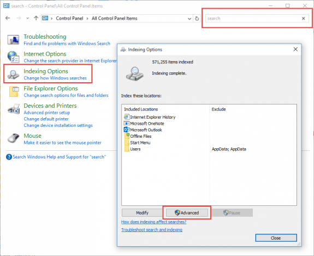Open the Mouse heading link

tap(32, 136)
